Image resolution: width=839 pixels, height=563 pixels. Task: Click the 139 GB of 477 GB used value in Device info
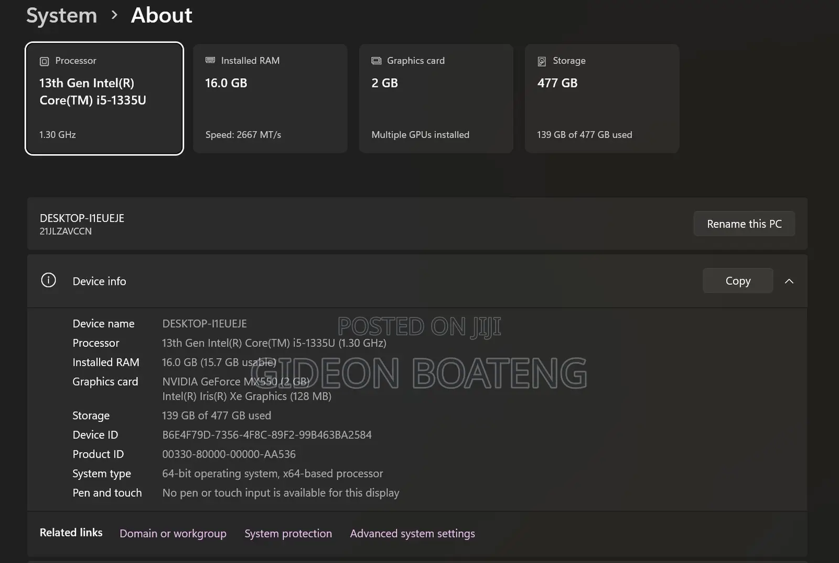pos(217,416)
